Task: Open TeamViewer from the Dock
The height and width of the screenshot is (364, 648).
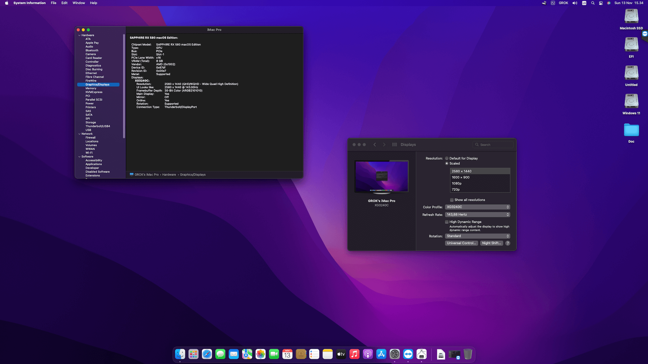Action: [x=408, y=354]
